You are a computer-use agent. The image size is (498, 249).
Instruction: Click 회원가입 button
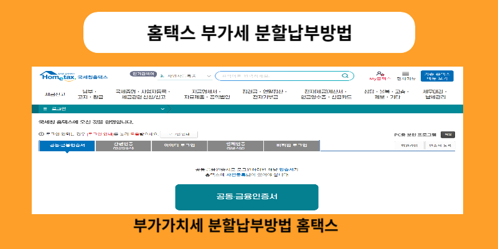(409, 146)
